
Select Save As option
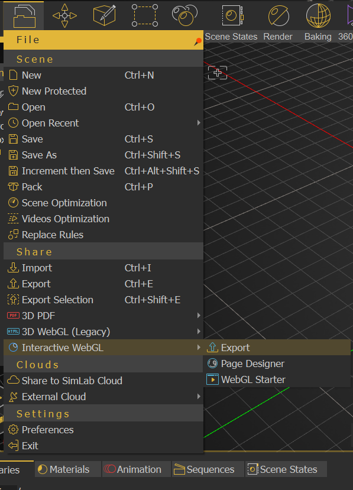coord(103,155)
